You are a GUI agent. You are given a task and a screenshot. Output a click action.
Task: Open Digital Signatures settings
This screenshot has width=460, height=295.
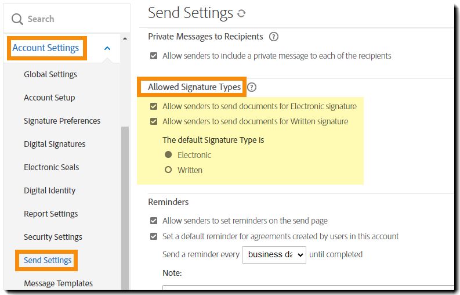[x=55, y=144]
